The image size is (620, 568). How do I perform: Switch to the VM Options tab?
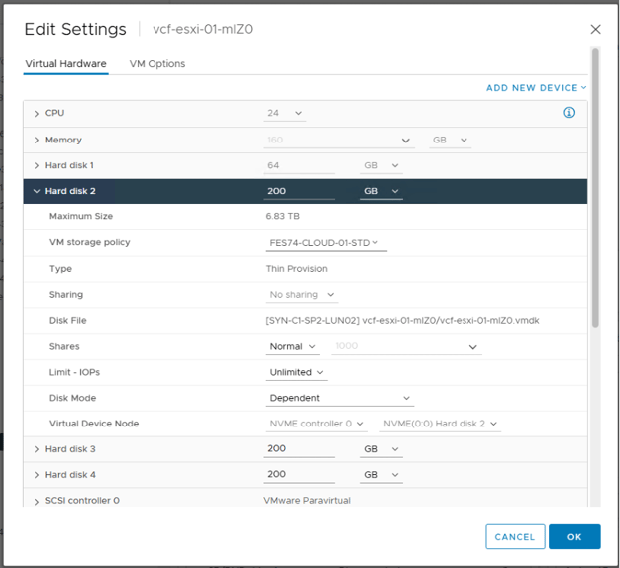(157, 63)
